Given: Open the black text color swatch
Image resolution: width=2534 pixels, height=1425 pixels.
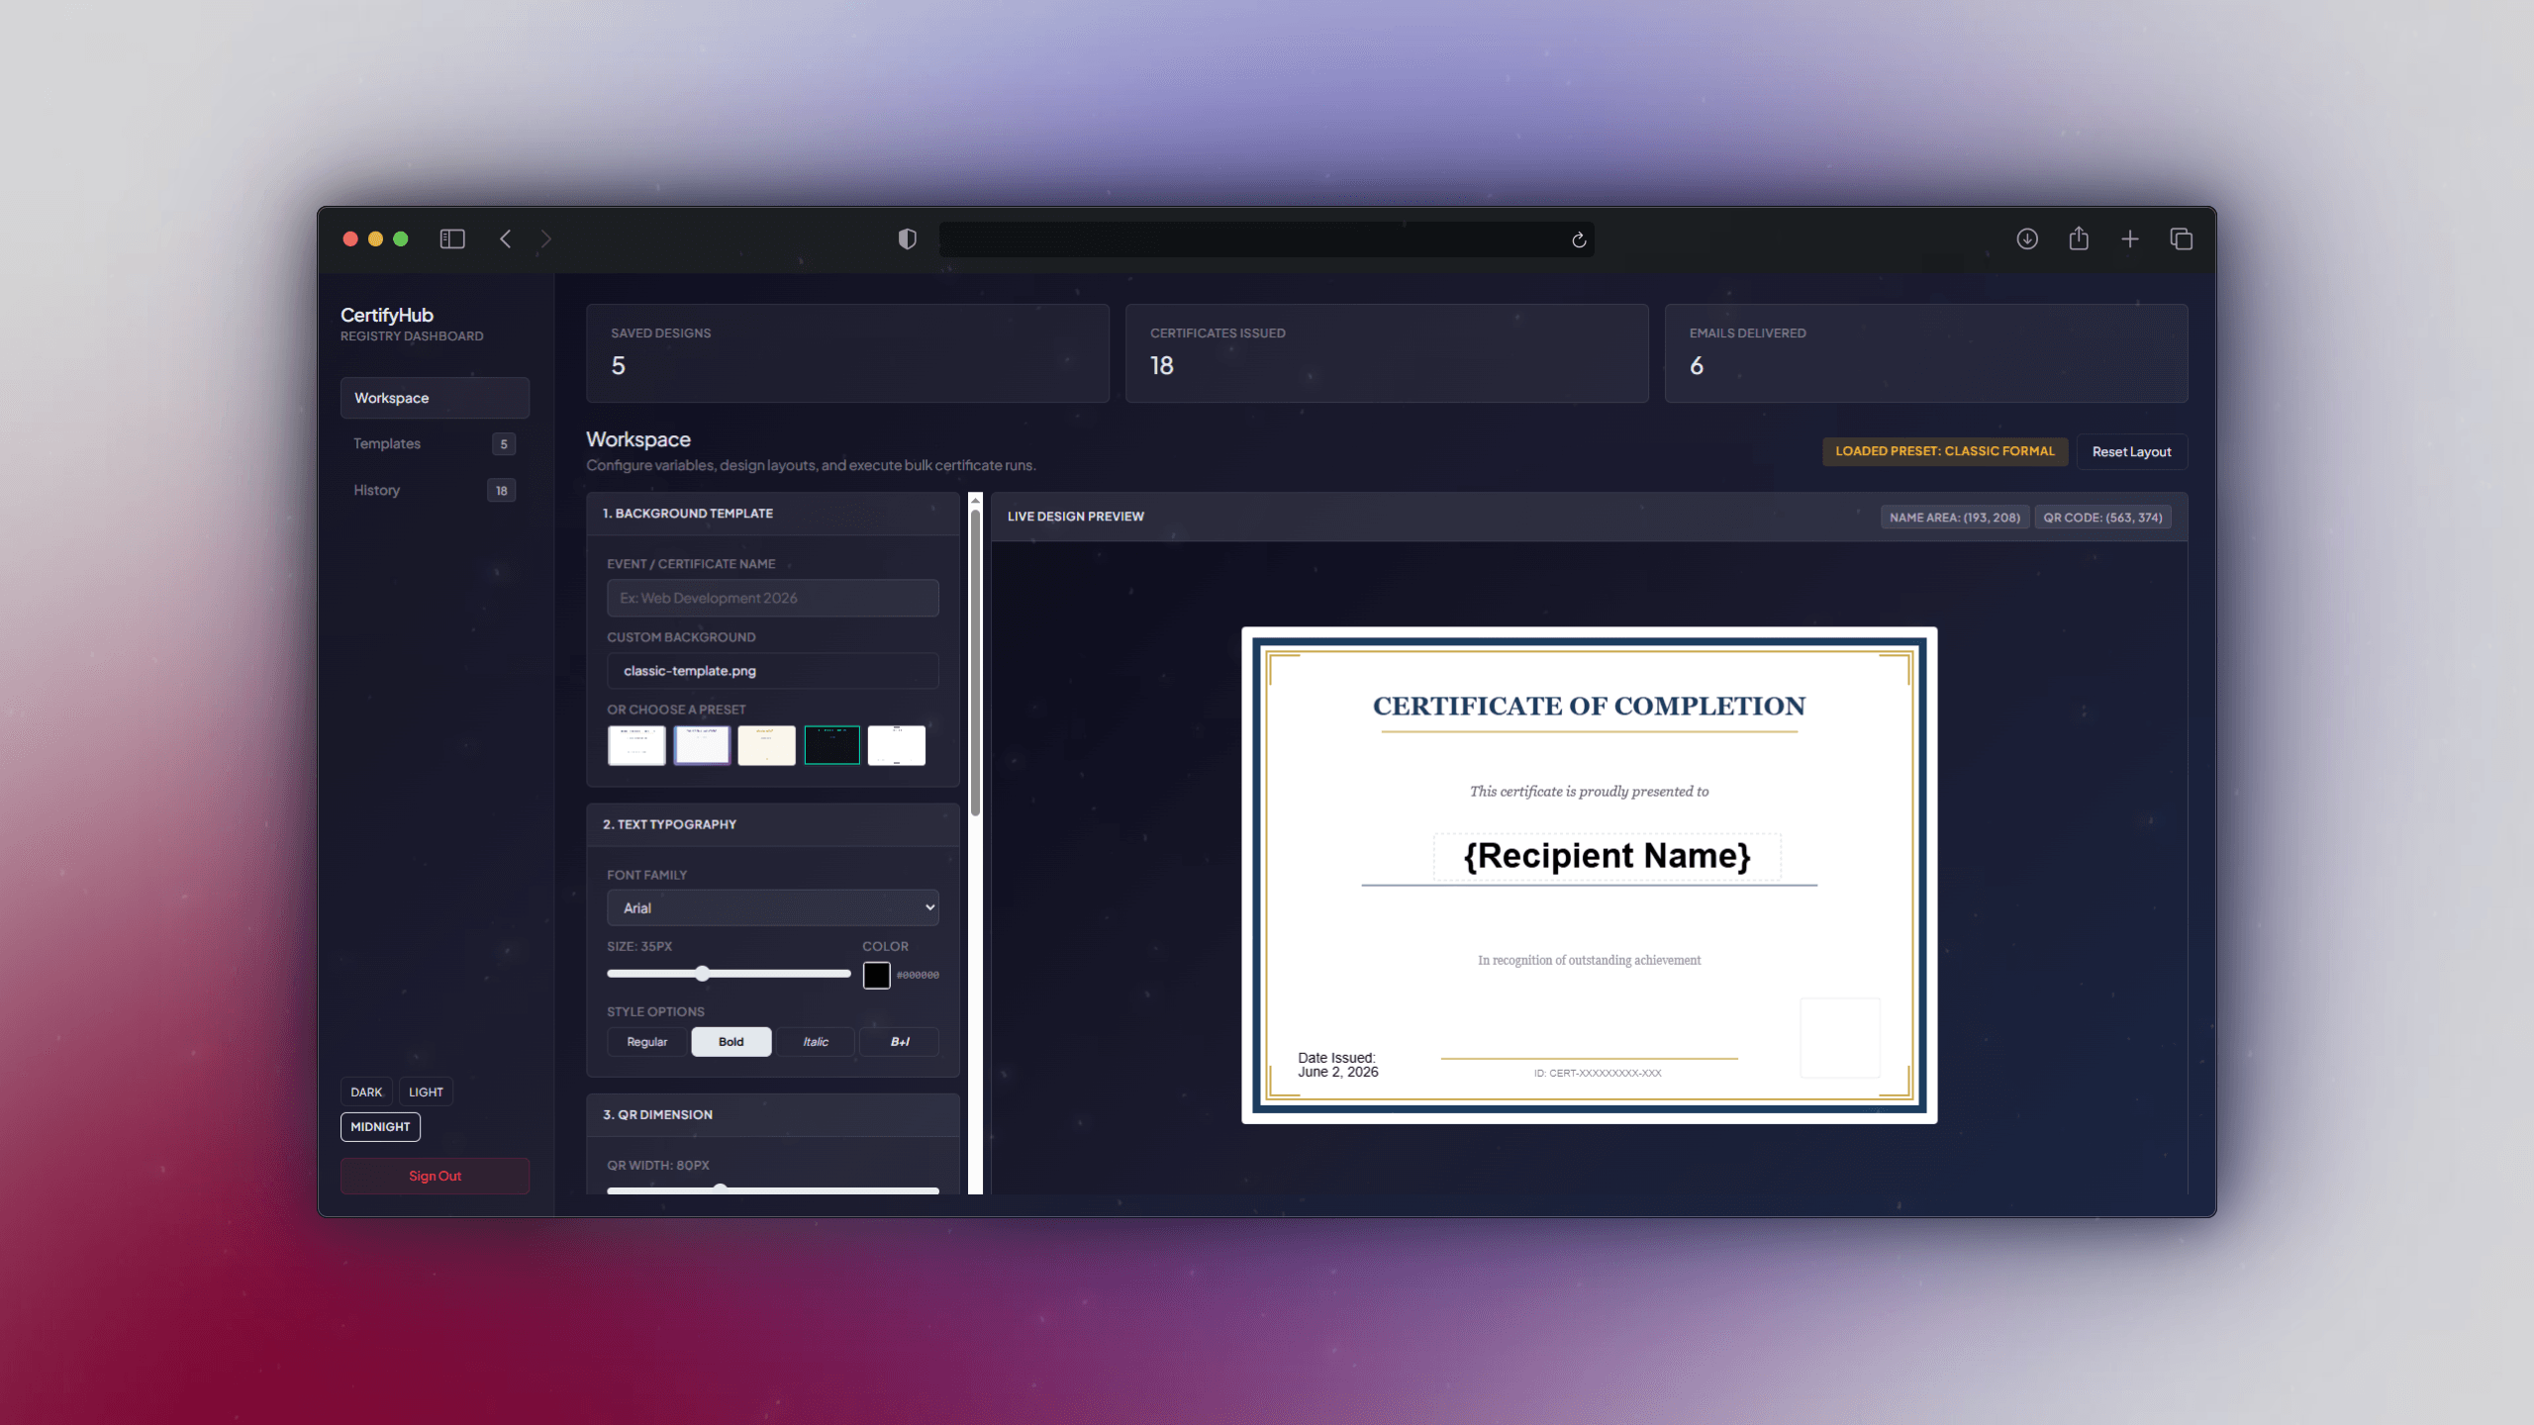Looking at the screenshot, I should click(876, 975).
